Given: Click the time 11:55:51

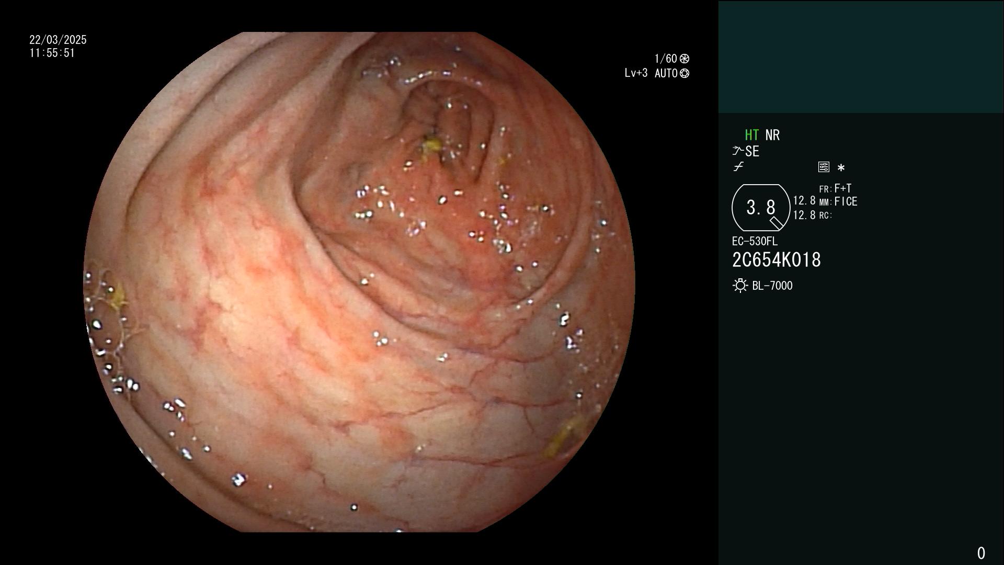Looking at the screenshot, I should click(x=52, y=53).
